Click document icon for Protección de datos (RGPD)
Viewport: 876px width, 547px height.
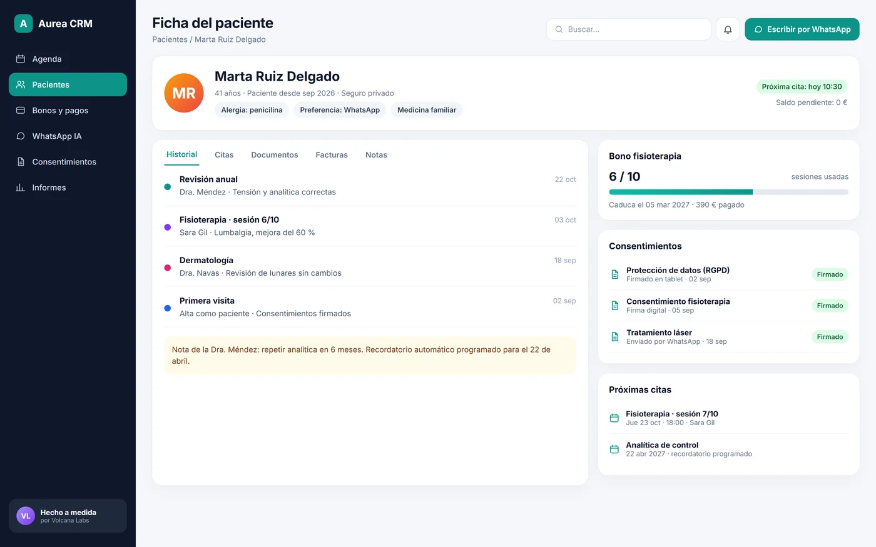pyautogui.click(x=614, y=274)
